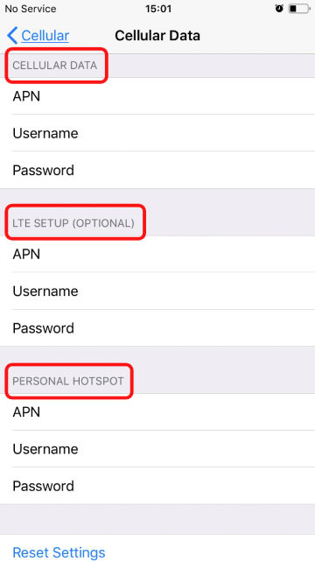Screen dimensions: 315x562
Task: Select the Cellular Data Username field
Action: click(157, 133)
